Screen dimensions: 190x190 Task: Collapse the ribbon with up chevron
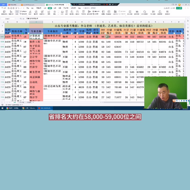coord(188,8)
